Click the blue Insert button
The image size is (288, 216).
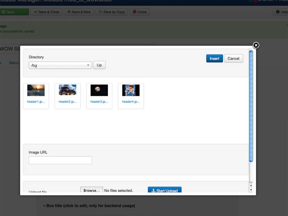point(214,58)
